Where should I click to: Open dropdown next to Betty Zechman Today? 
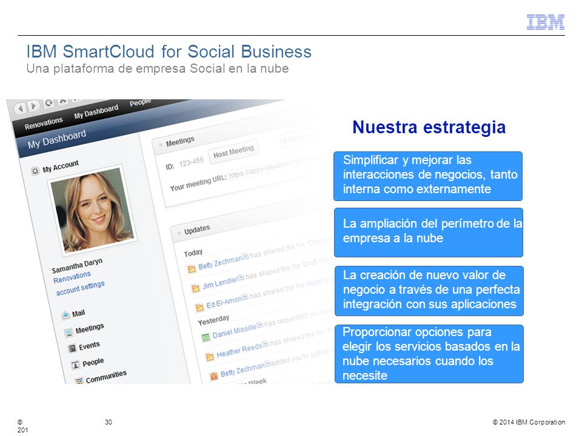246,257
